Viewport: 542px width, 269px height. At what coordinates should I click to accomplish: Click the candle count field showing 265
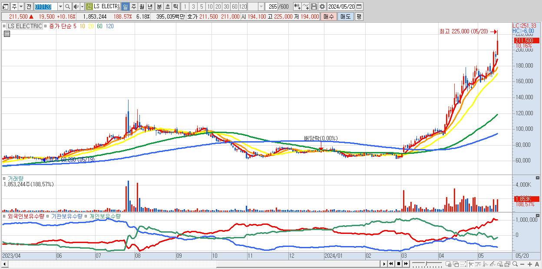click(271, 6)
